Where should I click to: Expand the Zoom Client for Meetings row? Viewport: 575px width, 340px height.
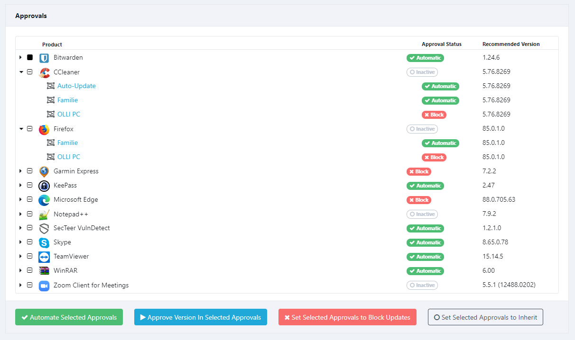[x=20, y=285]
